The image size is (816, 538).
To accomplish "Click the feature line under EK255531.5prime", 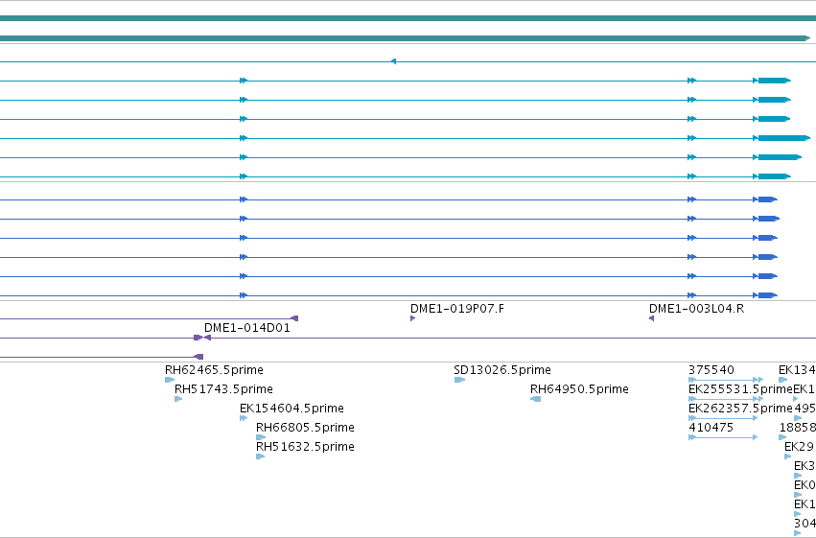I will tap(726, 399).
